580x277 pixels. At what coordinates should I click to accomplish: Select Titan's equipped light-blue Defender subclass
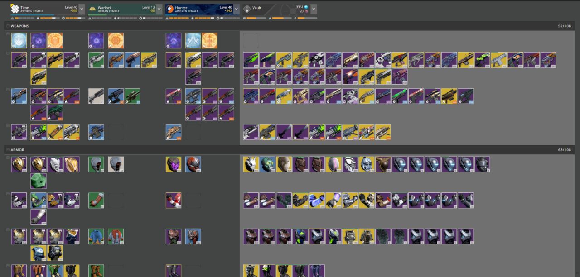(x=19, y=40)
